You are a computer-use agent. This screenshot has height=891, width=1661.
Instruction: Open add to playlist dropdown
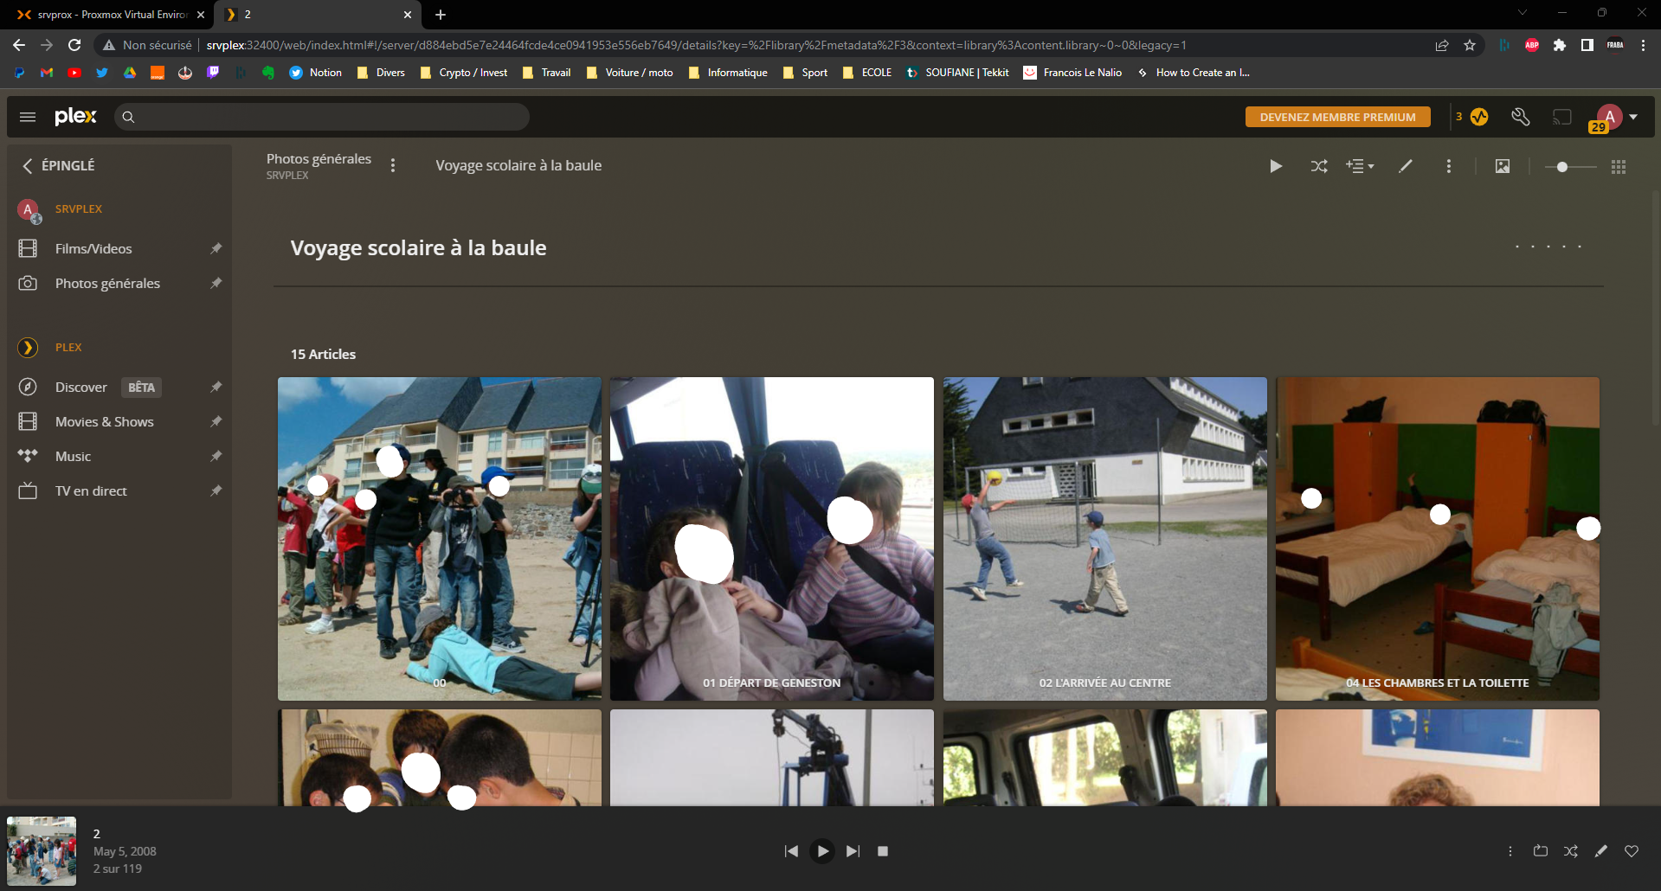tap(1360, 166)
